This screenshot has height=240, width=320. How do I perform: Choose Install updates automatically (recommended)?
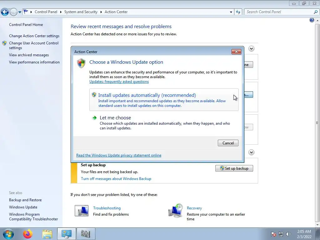[x=164, y=100]
